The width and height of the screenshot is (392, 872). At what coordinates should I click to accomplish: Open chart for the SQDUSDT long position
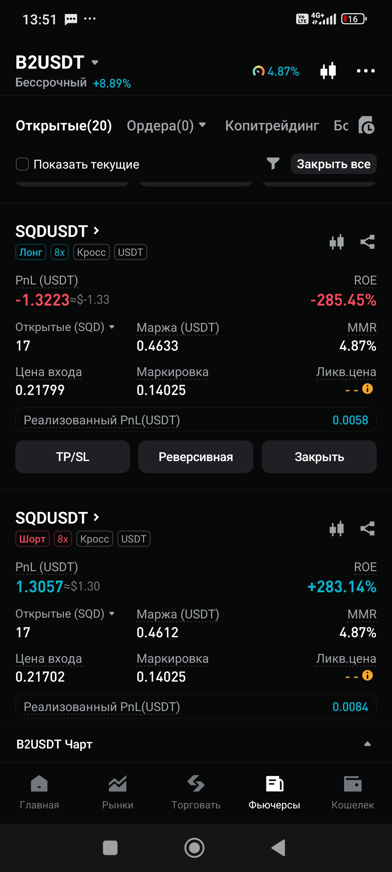coord(336,242)
